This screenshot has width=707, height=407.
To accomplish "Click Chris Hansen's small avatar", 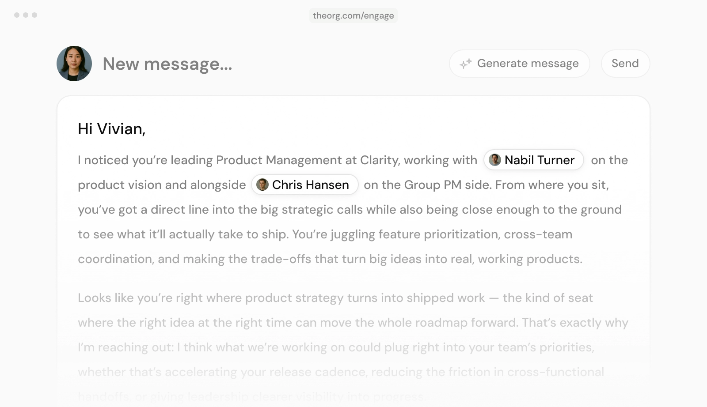I will (x=262, y=185).
